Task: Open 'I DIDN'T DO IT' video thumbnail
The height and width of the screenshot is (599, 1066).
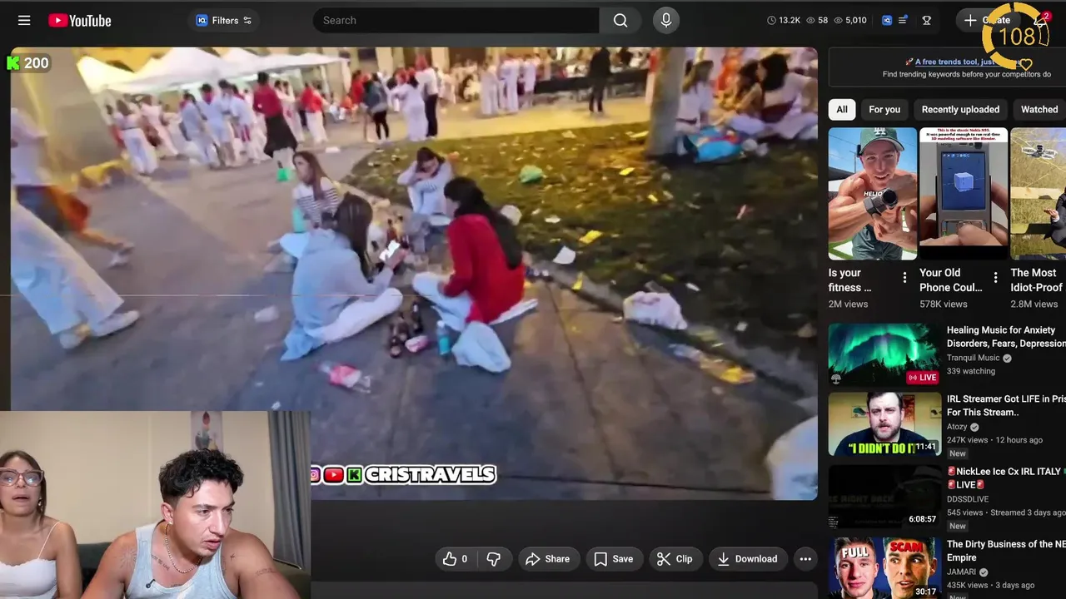Action: click(x=884, y=424)
